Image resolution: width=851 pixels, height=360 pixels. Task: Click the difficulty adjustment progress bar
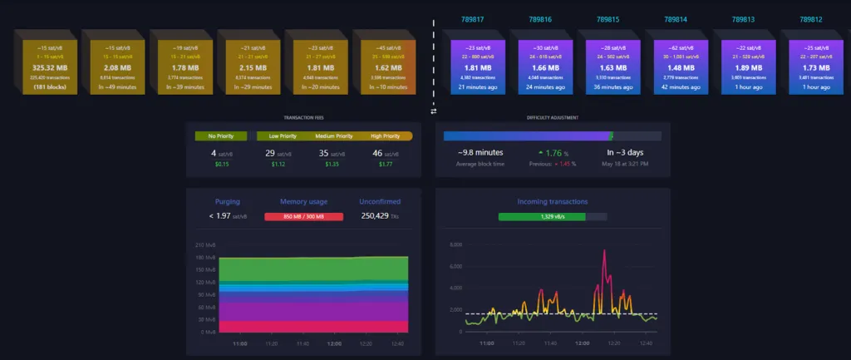tap(553, 136)
